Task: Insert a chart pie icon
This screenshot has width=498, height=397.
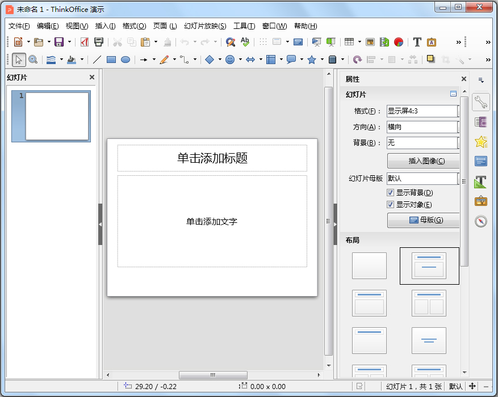Action: tap(399, 42)
